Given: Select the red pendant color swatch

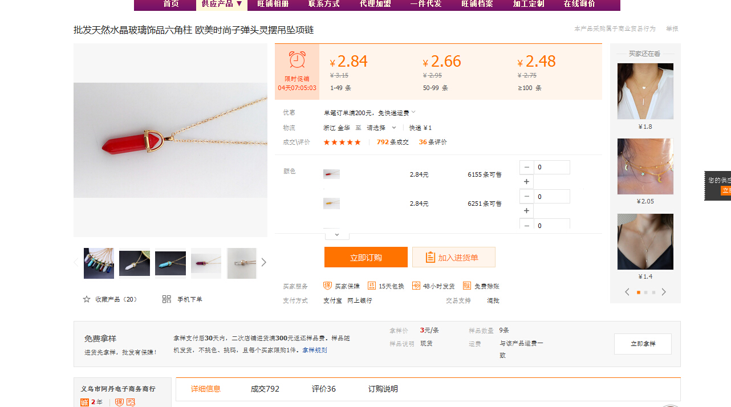Looking at the screenshot, I should click(x=331, y=174).
